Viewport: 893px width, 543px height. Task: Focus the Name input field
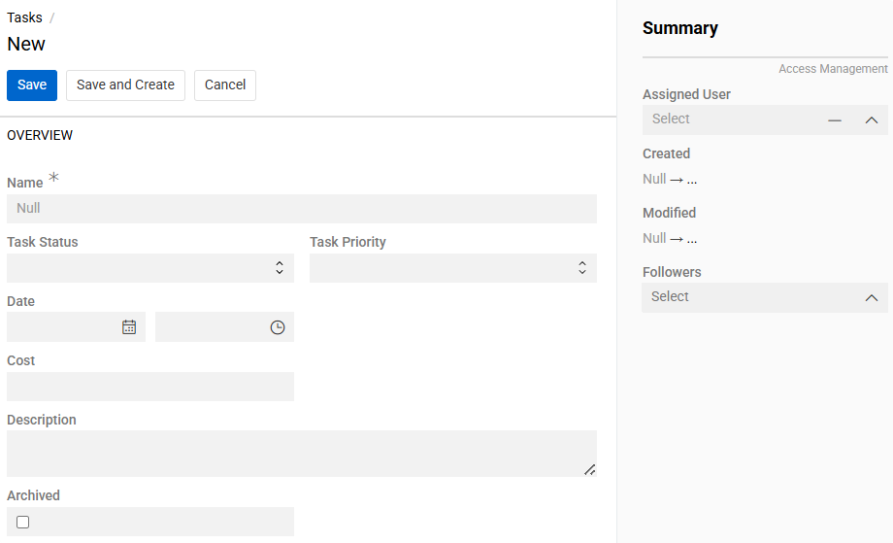(301, 209)
